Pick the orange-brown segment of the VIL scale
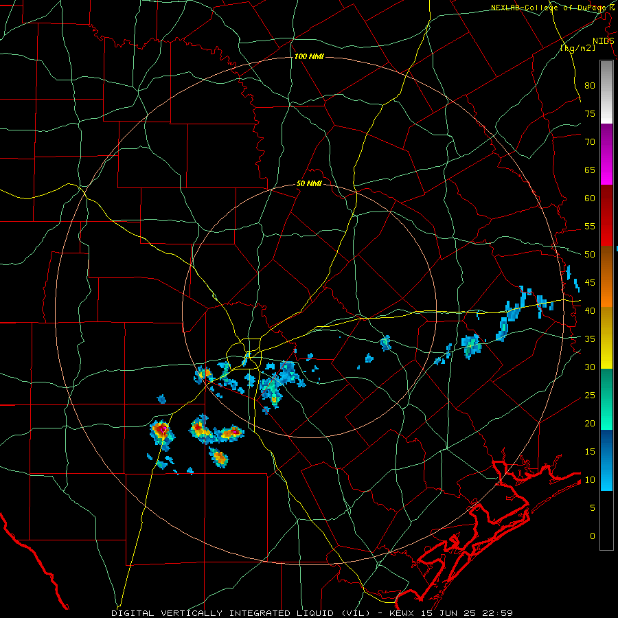 pos(606,277)
